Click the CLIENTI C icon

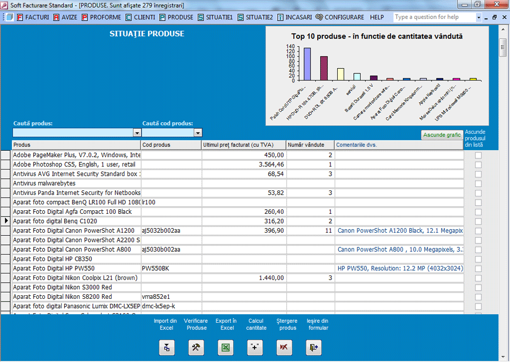(129, 17)
